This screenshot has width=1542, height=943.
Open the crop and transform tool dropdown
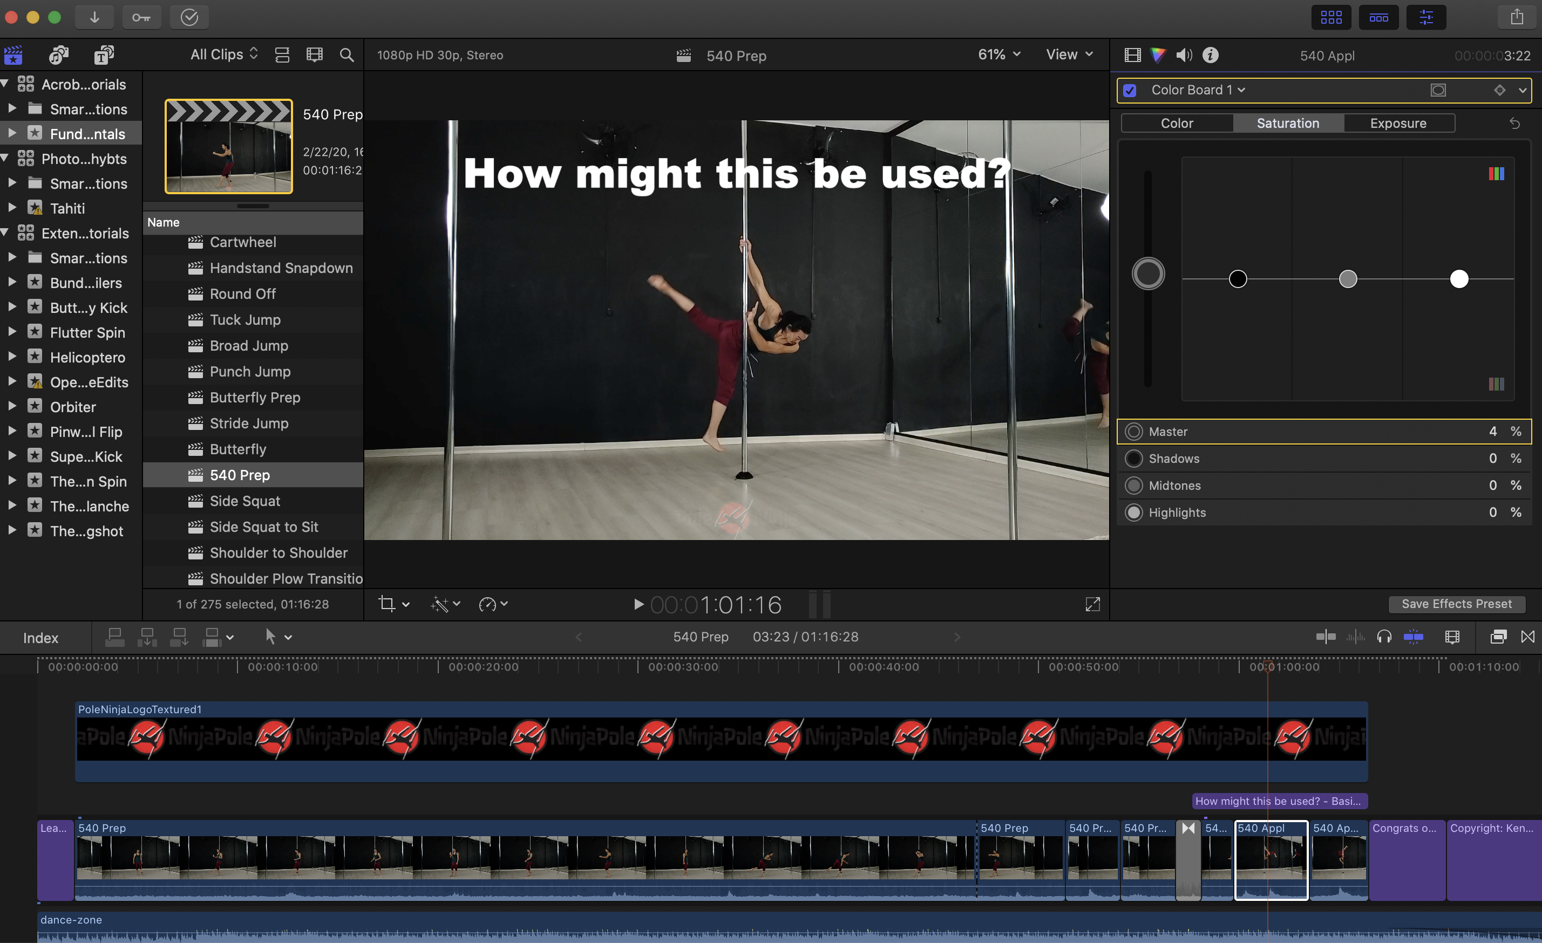(x=393, y=604)
